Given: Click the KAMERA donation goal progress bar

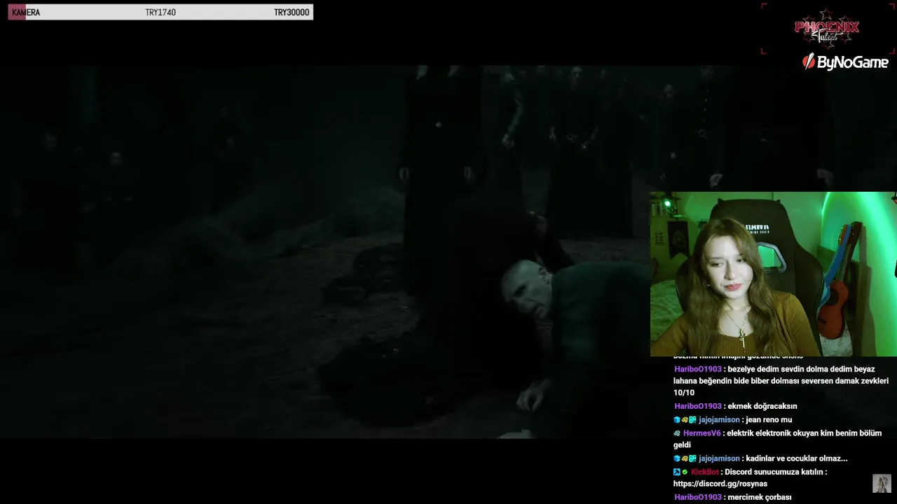Looking at the screenshot, I should (x=160, y=12).
